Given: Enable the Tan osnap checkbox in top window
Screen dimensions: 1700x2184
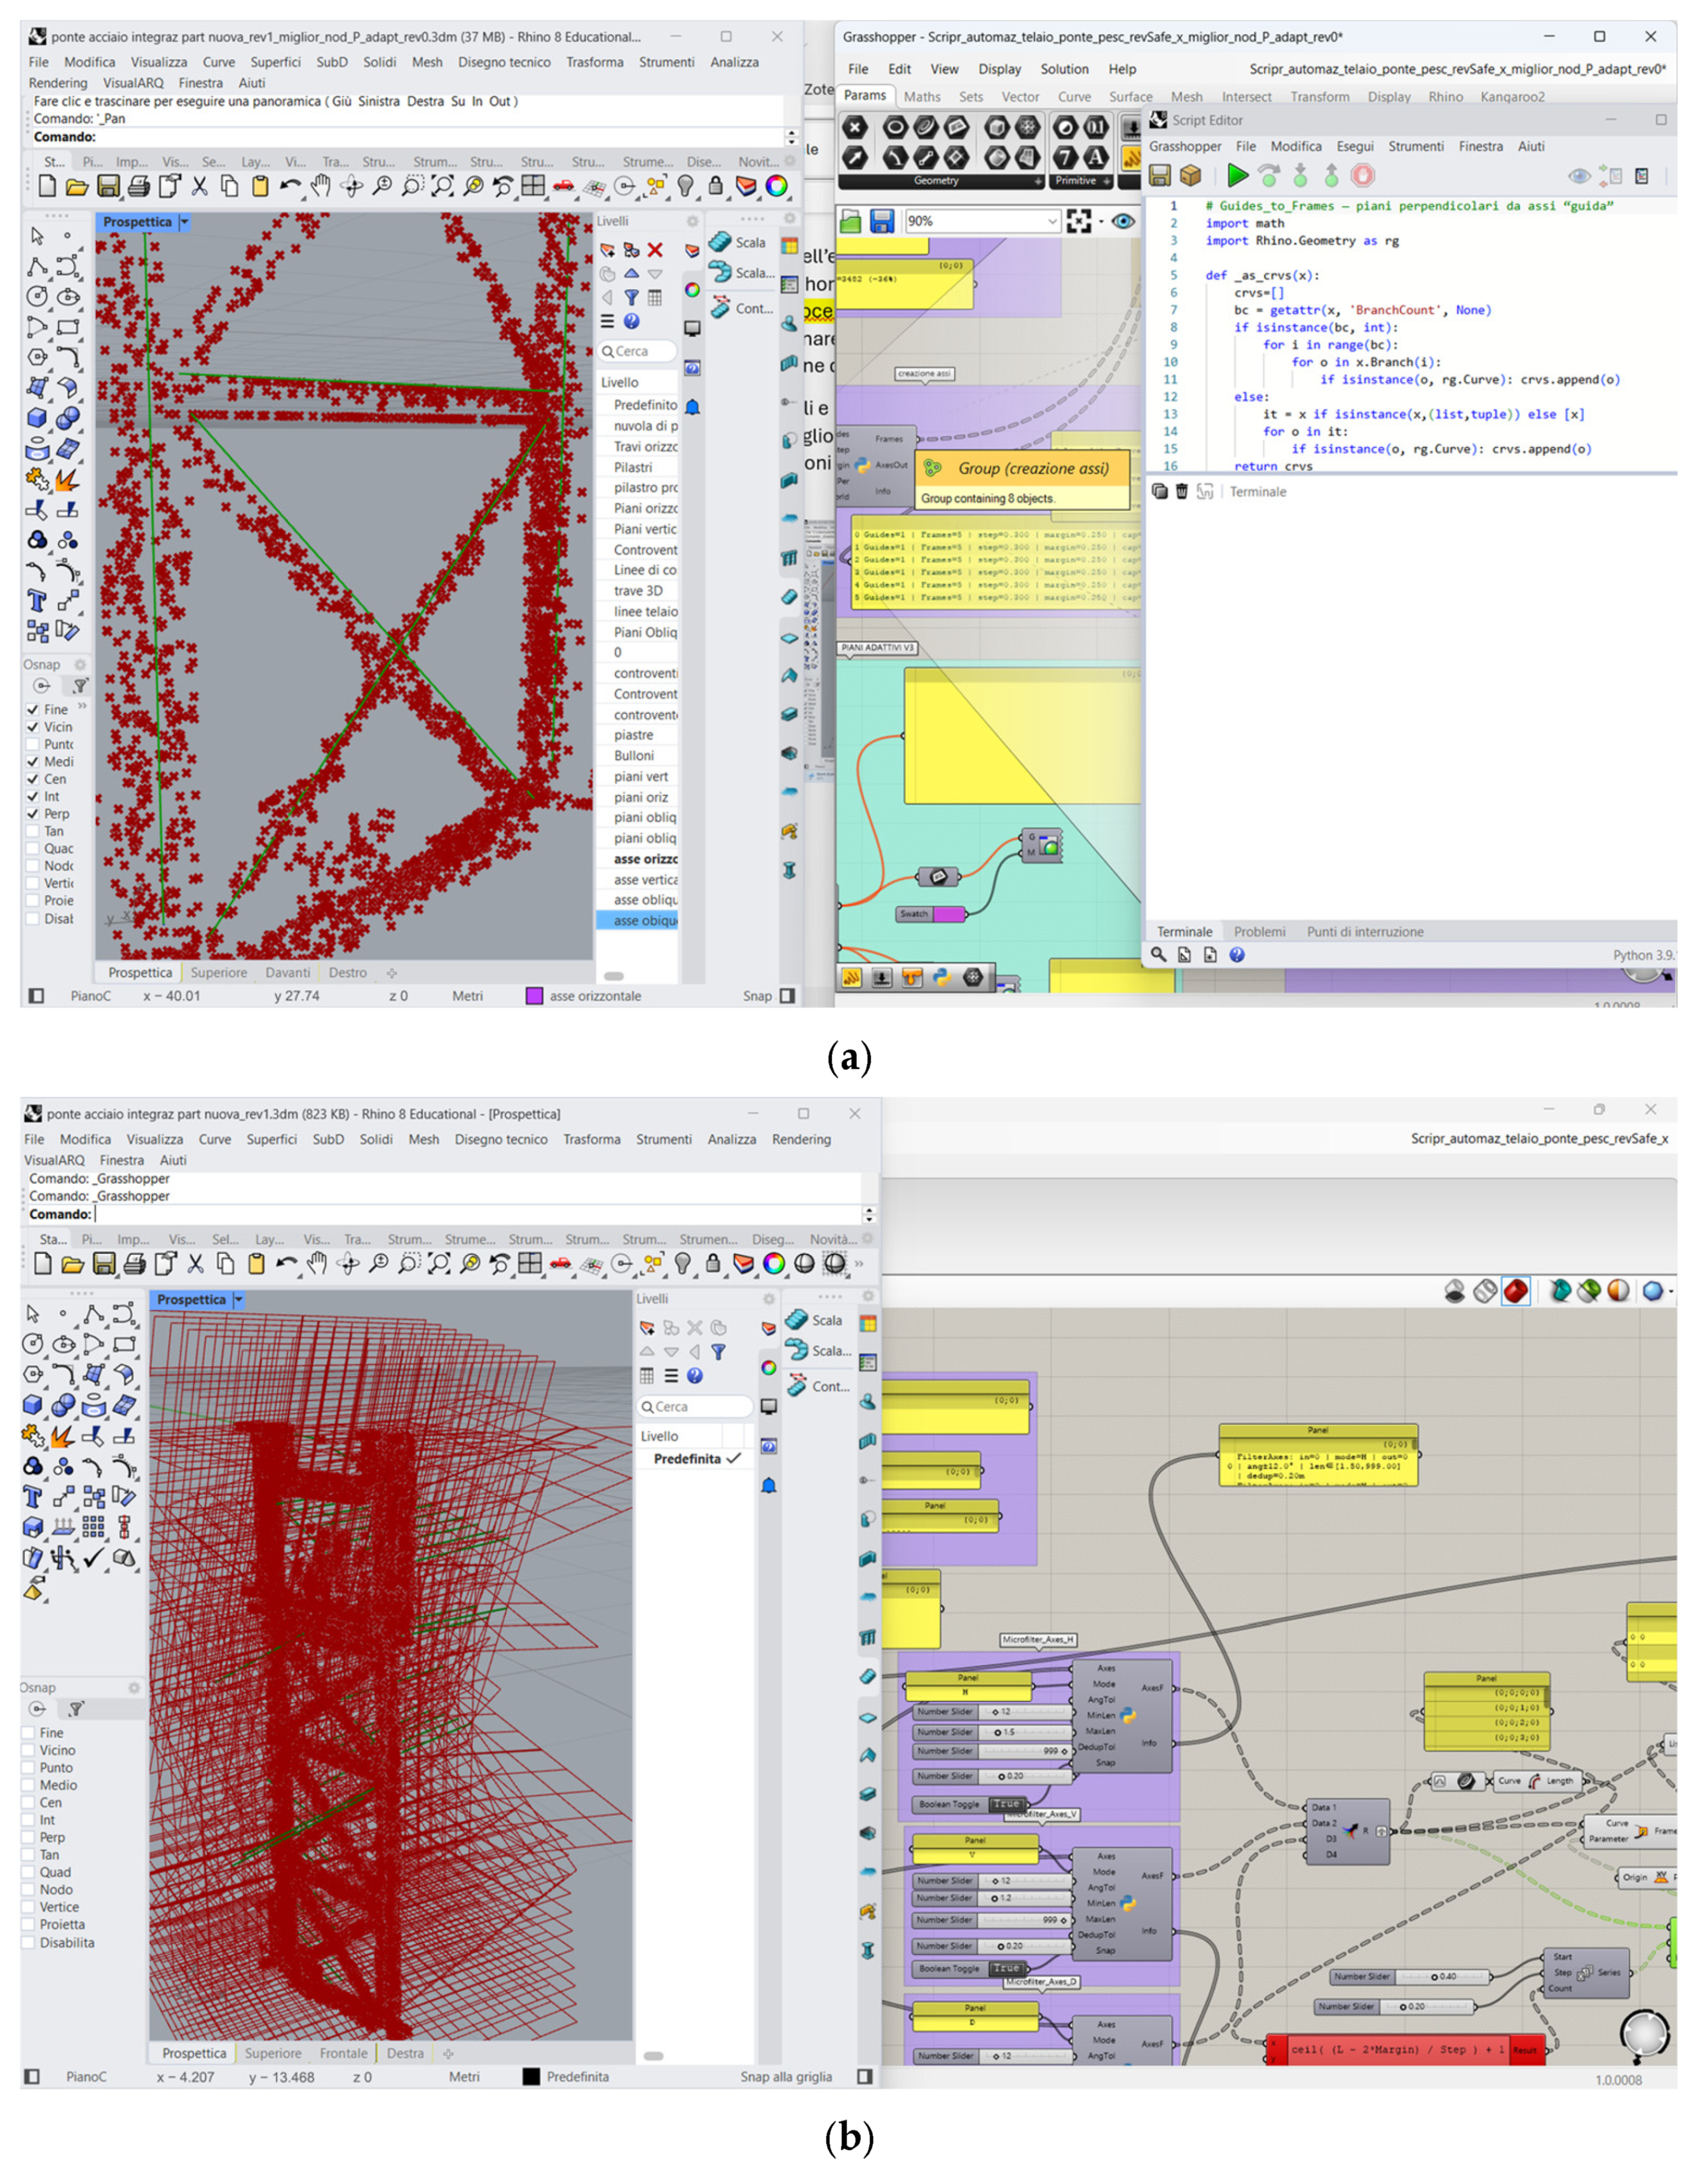Looking at the screenshot, I should [x=32, y=831].
